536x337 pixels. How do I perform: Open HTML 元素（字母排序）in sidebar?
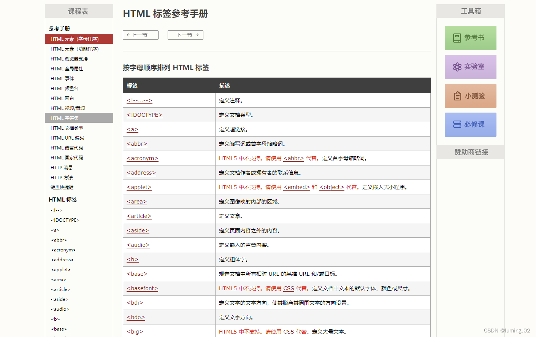pos(79,39)
